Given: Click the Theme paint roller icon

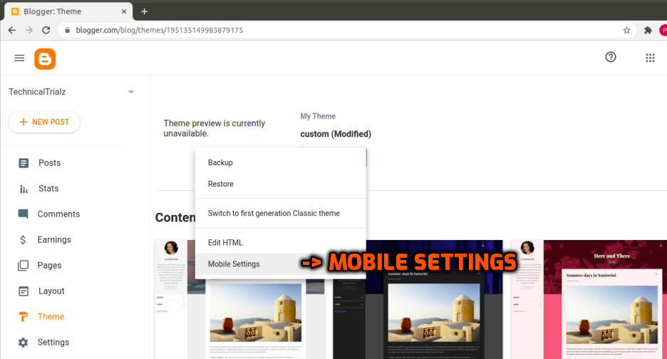Looking at the screenshot, I should [24, 317].
